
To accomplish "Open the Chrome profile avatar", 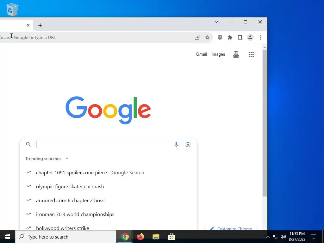I will pos(250,37).
